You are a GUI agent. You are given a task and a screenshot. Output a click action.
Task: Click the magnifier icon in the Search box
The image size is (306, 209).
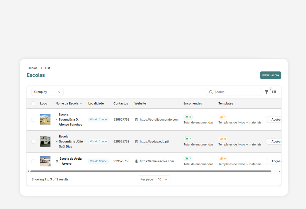[211, 92]
